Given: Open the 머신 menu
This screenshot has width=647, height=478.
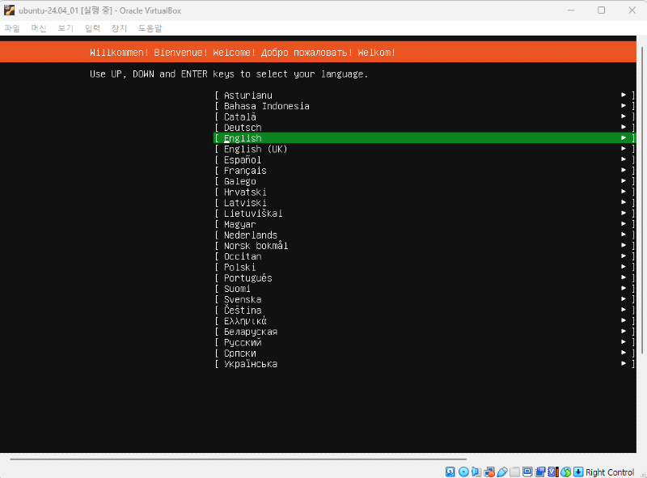Looking at the screenshot, I should [39, 28].
